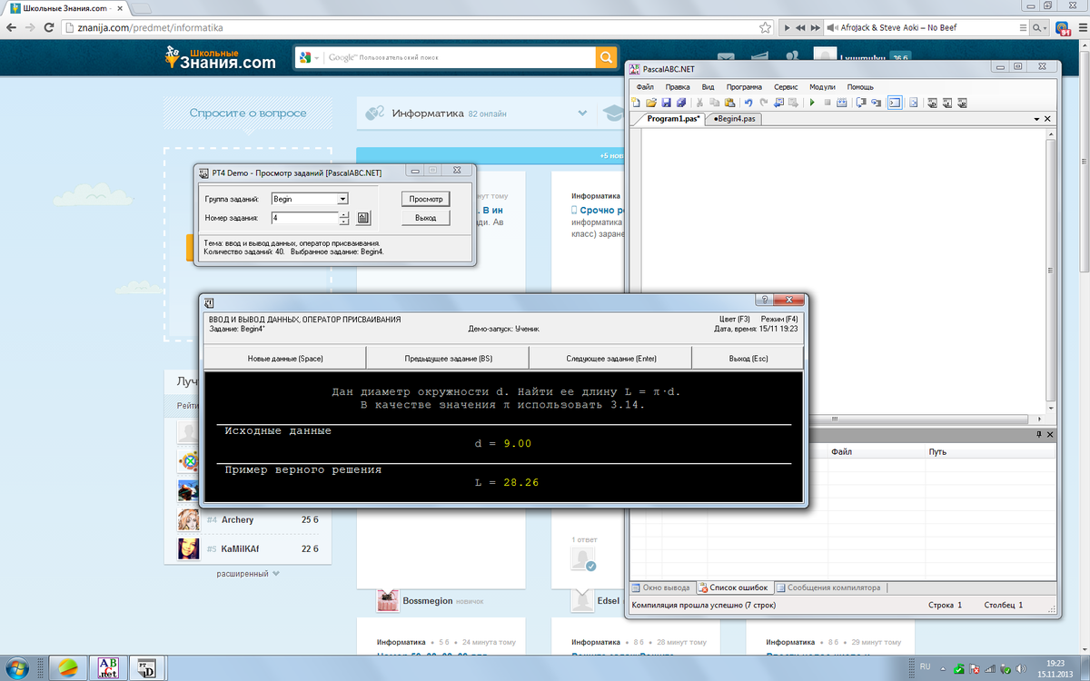Click orange search button on site
1090x681 pixels.
click(606, 58)
